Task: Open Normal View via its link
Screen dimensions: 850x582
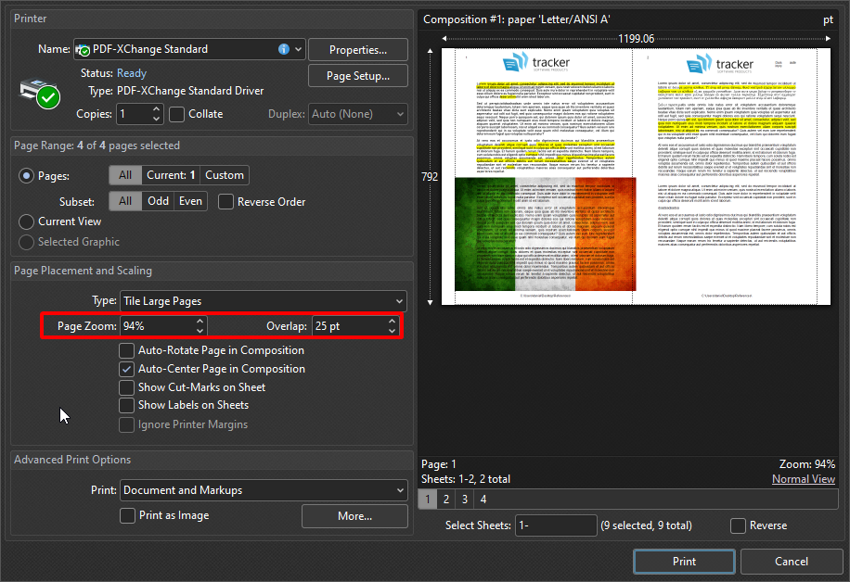Action: tap(804, 478)
